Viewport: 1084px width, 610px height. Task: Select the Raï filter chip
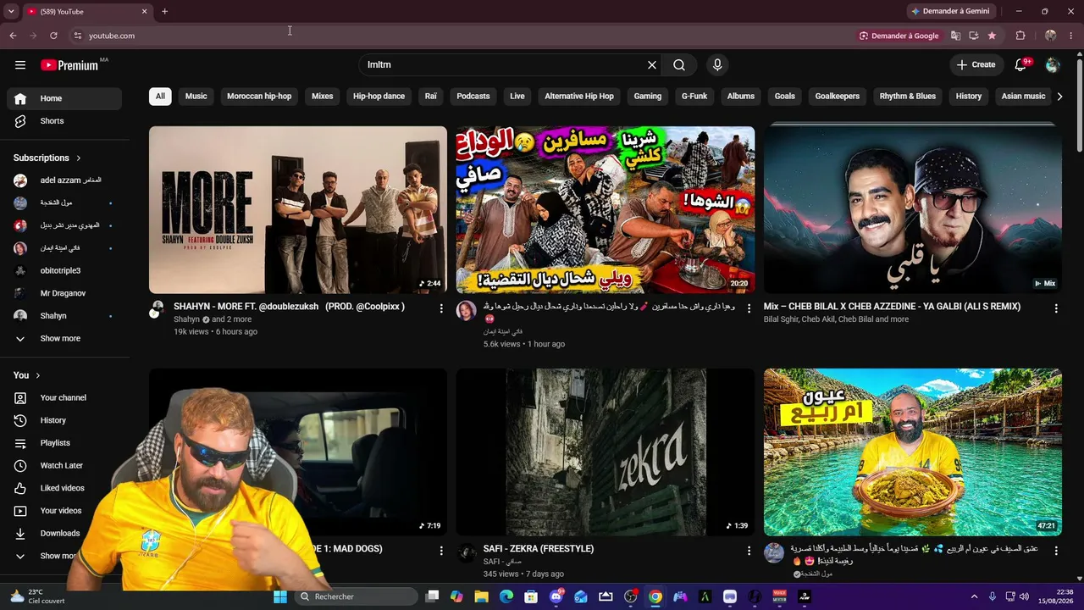click(431, 97)
